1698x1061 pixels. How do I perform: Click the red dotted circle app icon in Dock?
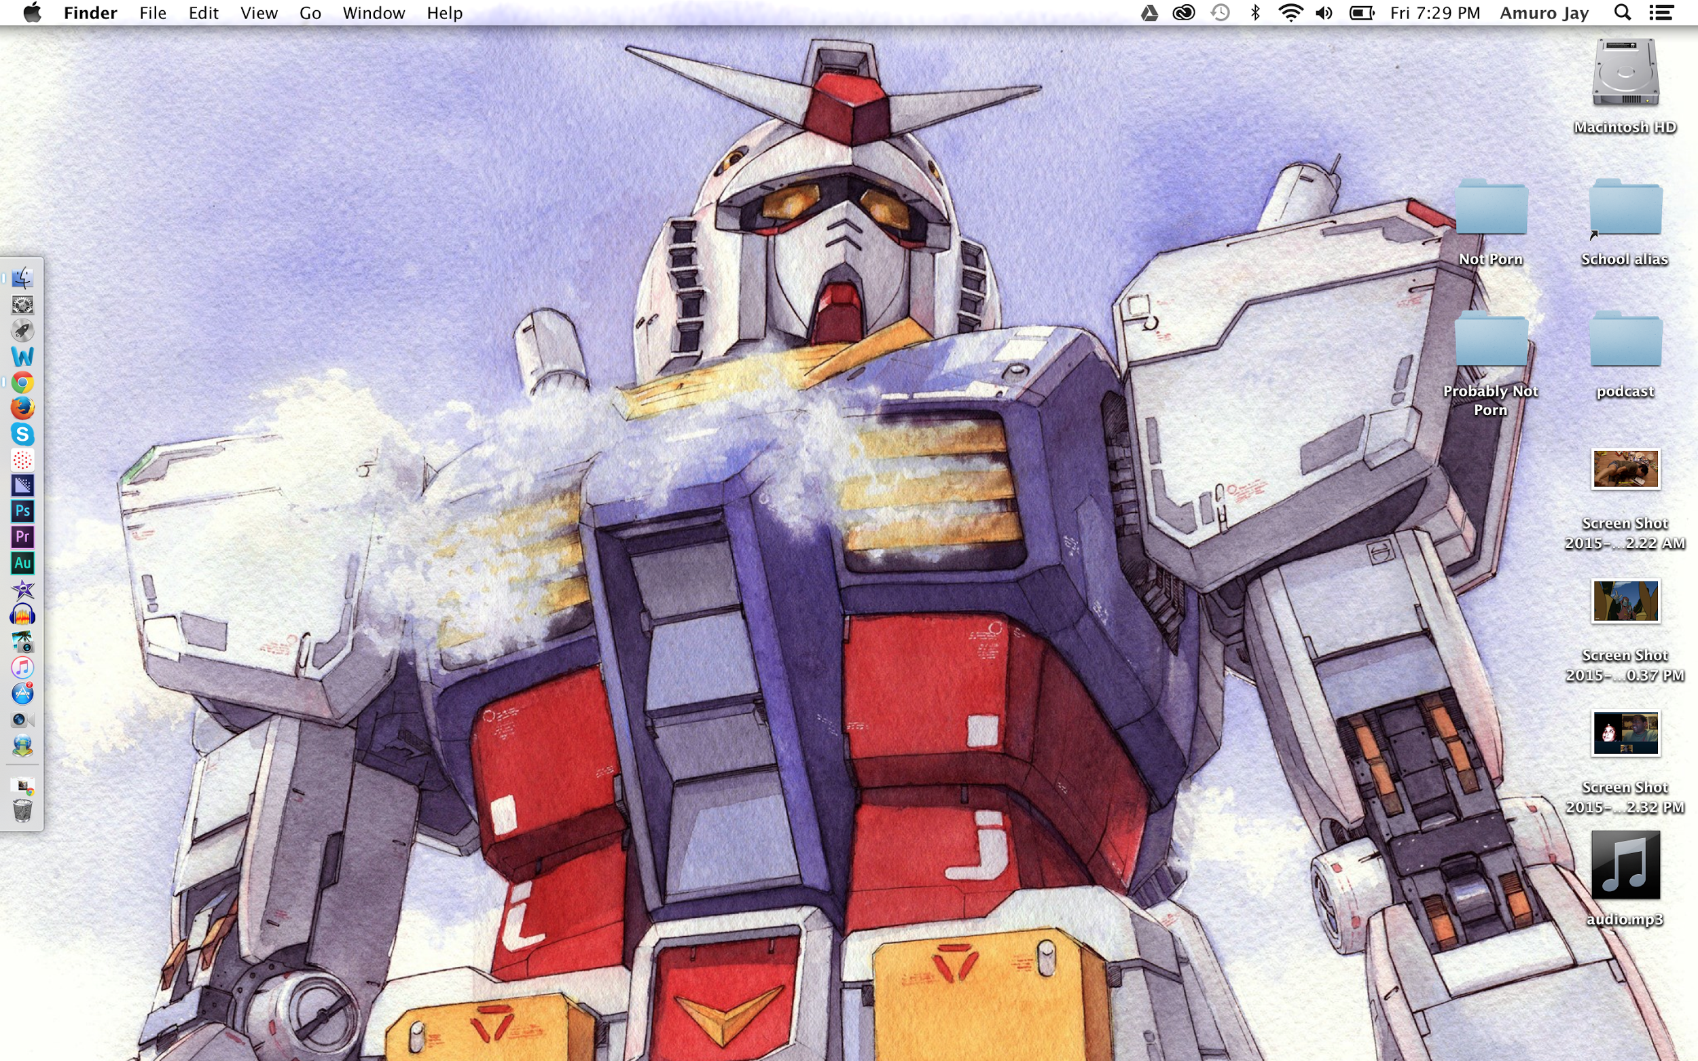tap(22, 461)
